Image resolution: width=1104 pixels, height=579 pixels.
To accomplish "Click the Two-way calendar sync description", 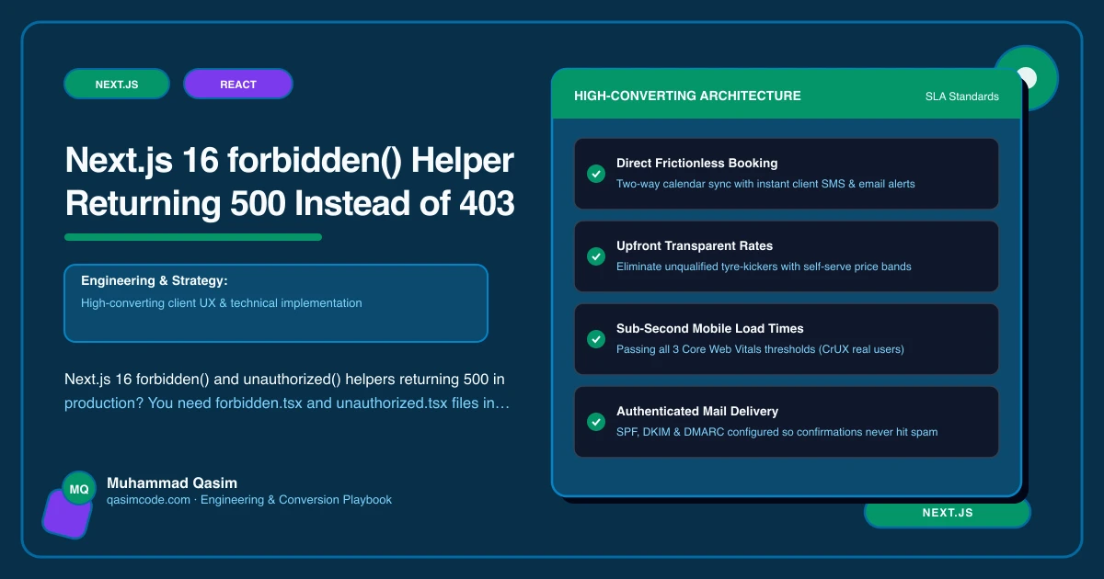I will 765,184.
